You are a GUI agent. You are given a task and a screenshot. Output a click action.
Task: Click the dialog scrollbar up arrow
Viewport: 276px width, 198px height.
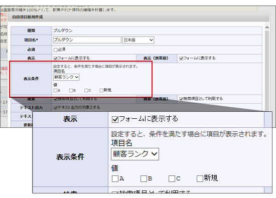(x=267, y=28)
